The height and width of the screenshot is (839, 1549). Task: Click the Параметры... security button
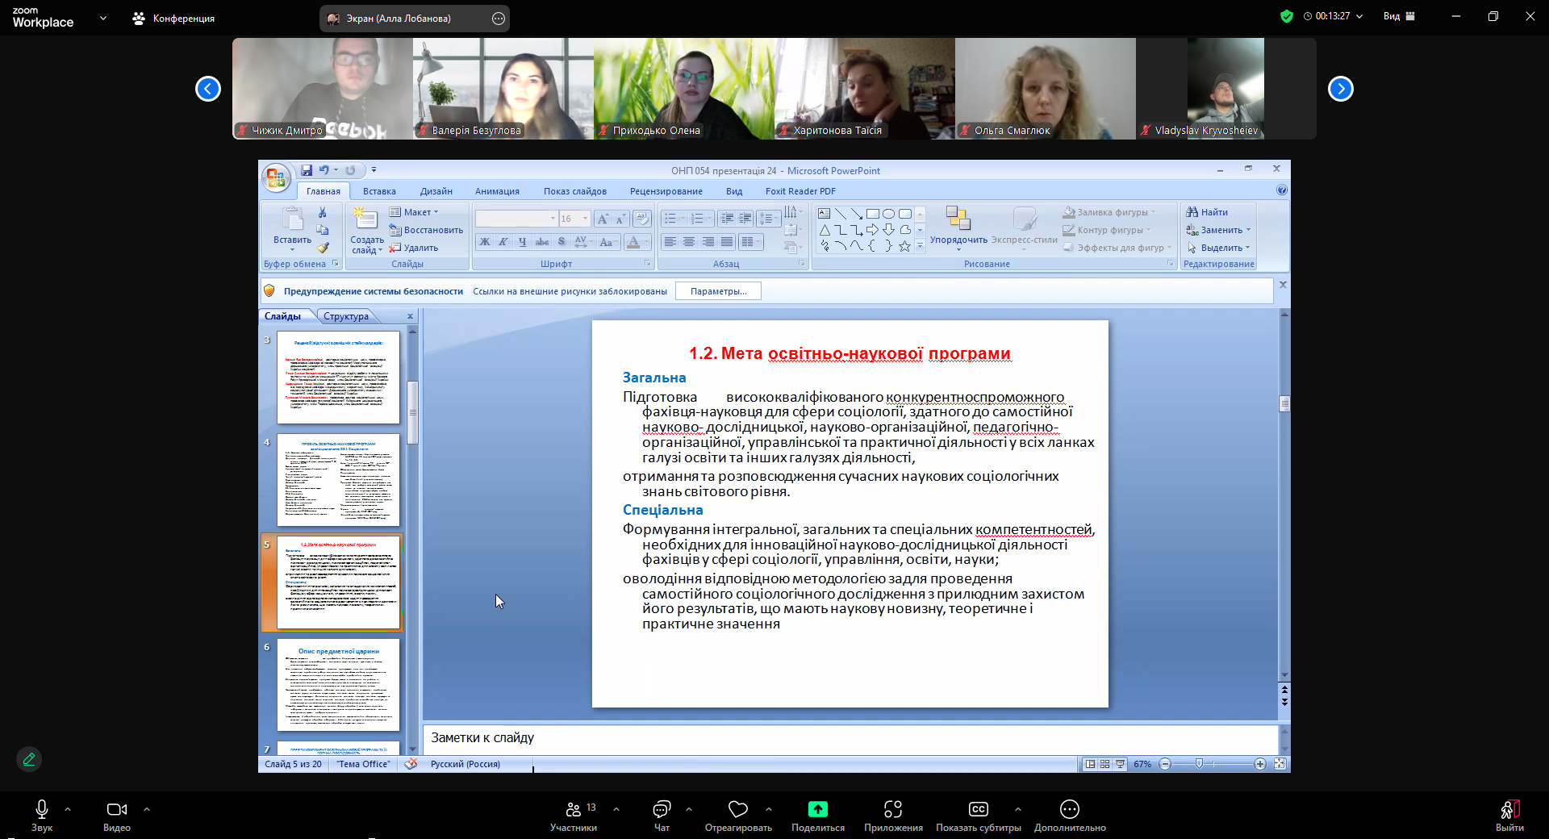point(718,291)
